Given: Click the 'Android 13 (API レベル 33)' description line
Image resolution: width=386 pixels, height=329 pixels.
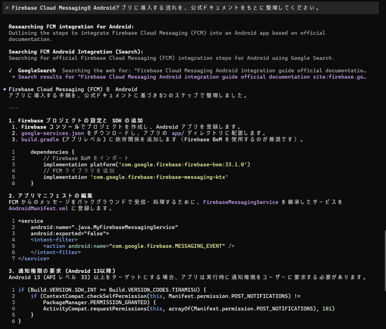Looking at the screenshot, I should [188, 277].
